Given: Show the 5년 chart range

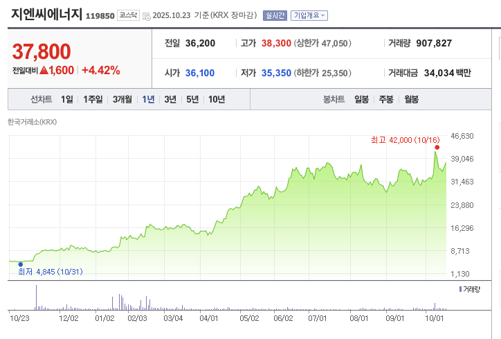Looking at the screenshot, I should click(x=192, y=99).
